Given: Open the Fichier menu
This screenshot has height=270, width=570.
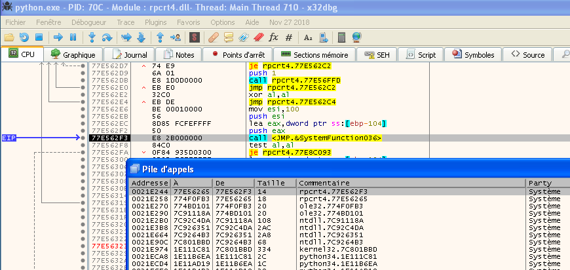Looking at the screenshot, I should tap(16, 22).
